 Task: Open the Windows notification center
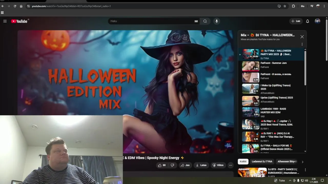tap(322, 180)
